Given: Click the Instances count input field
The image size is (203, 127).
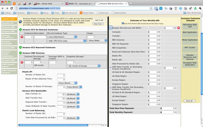Looking at the screenshot, I should point(29,37).
